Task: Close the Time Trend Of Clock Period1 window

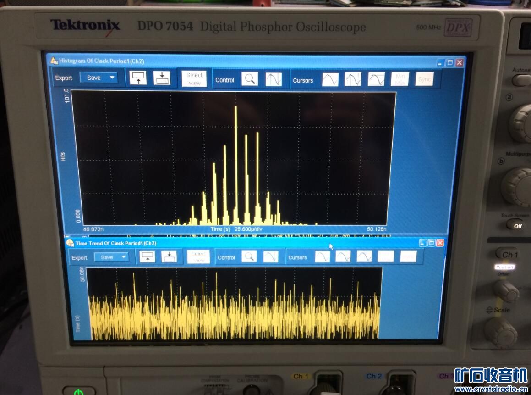Action: tap(440, 243)
